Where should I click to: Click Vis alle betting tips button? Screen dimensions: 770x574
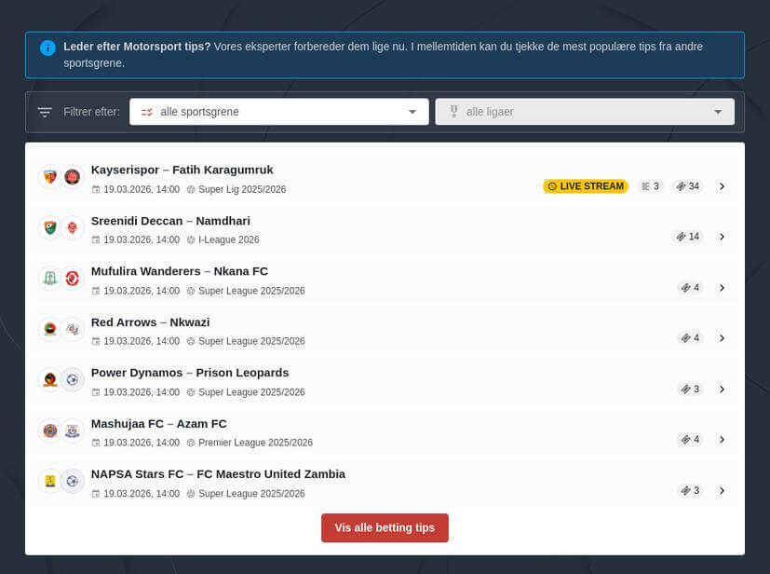click(385, 527)
